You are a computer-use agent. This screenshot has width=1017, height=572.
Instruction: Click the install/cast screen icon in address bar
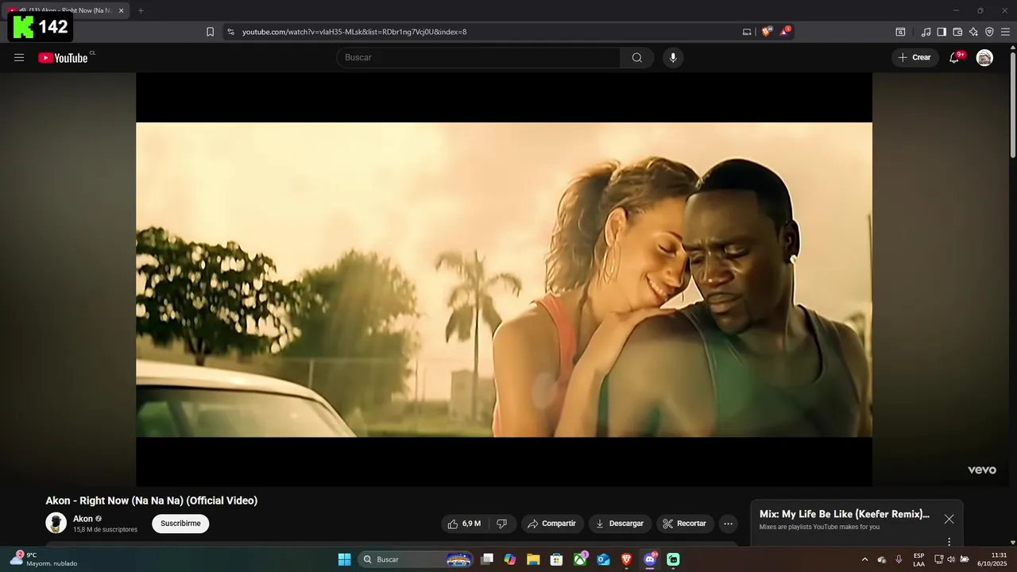(x=747, y=32)
